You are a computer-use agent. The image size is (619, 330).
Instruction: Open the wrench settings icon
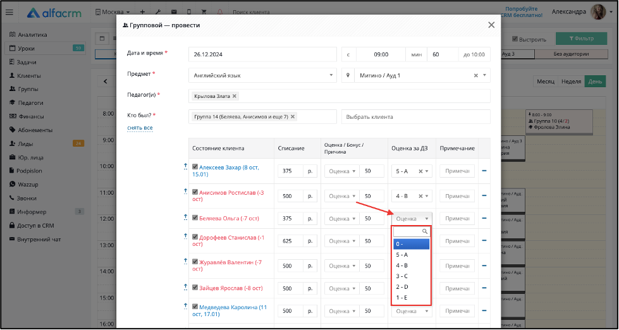(158, 12)
